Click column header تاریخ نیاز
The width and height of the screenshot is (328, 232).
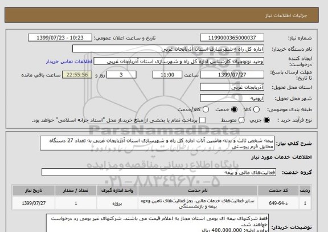point(34,190)
